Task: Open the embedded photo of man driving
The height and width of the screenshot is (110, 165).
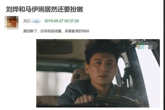Action: (98, 73)
